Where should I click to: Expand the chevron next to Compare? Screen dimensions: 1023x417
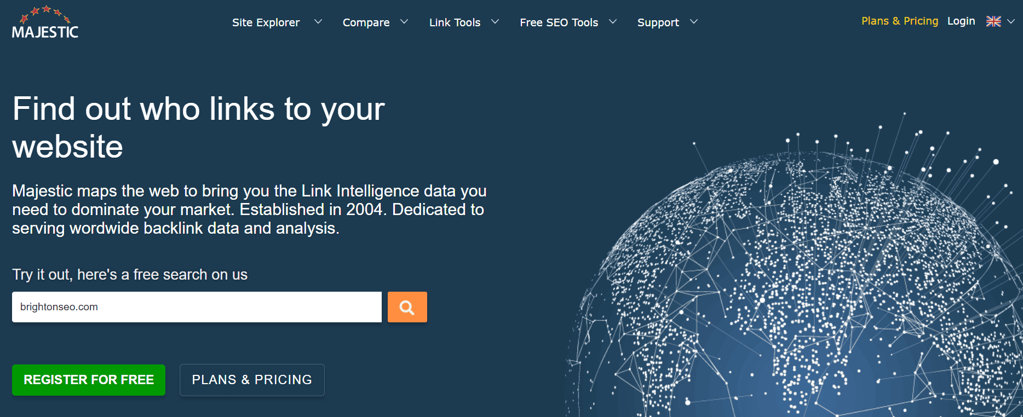pos(404,22)
